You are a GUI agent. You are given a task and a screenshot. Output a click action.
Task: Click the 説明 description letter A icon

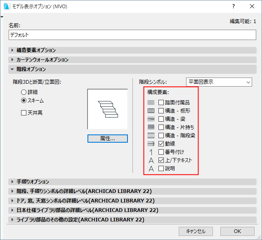click(151, 169)
